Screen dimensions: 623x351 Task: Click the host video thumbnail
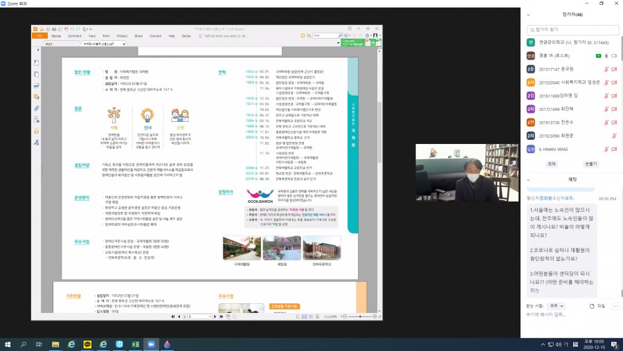467,172
